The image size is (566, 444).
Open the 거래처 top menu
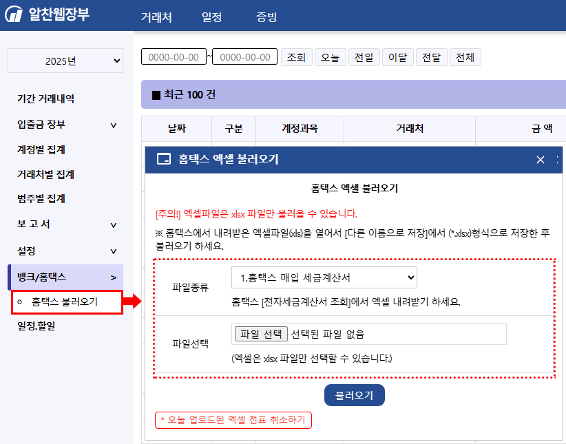click(x=156, y=17)
